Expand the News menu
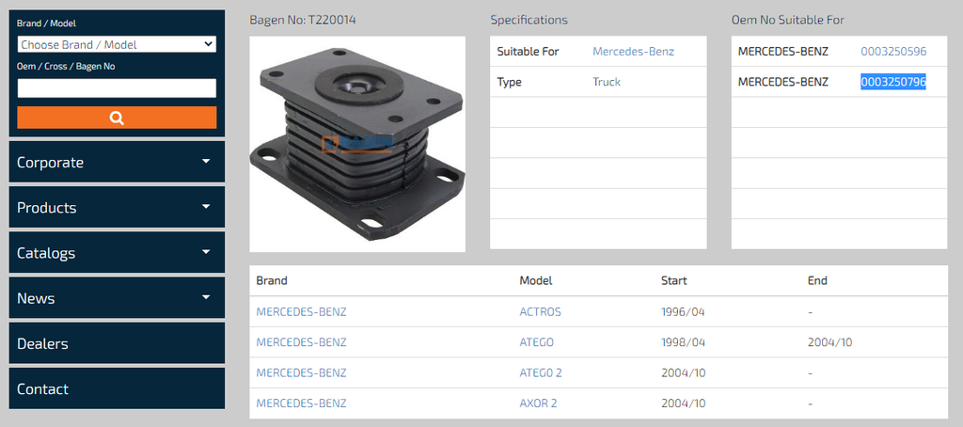Screen dimensions: 963x427 pyautogui.click(x=117, y=298)
